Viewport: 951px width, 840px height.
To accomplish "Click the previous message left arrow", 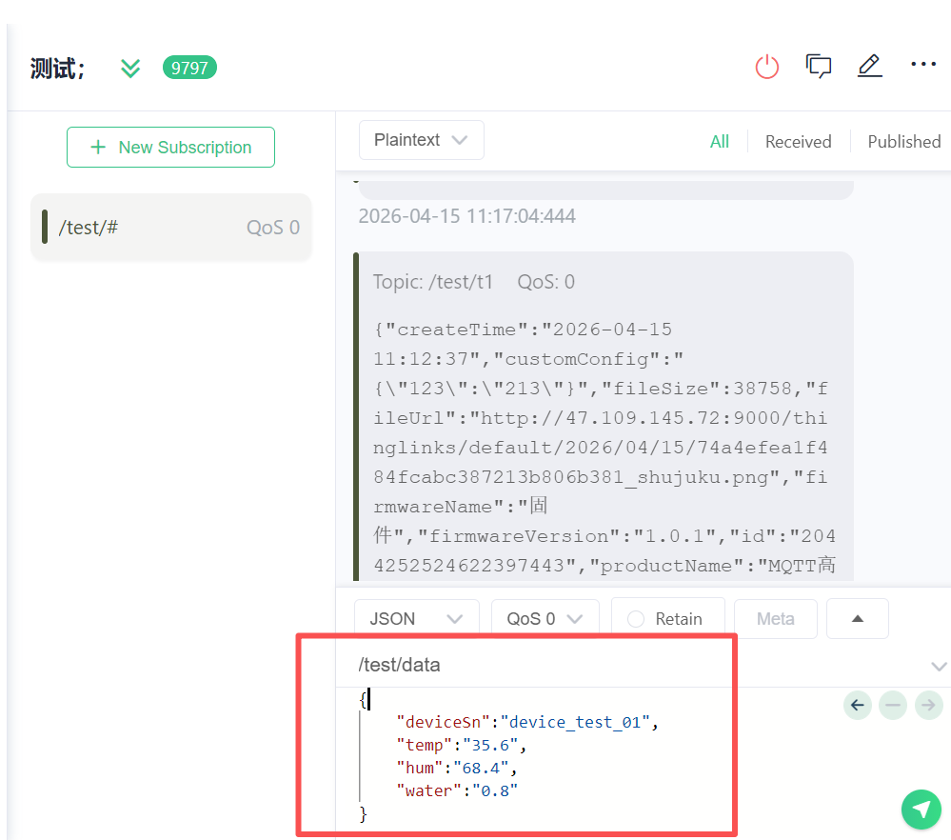I will 857,705.
